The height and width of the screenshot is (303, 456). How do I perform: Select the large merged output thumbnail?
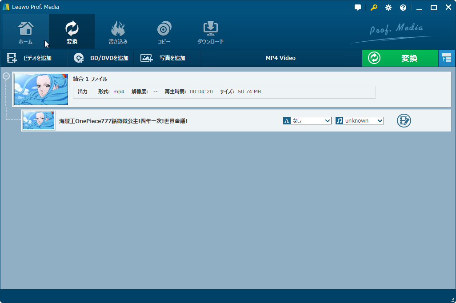(41, 89)
